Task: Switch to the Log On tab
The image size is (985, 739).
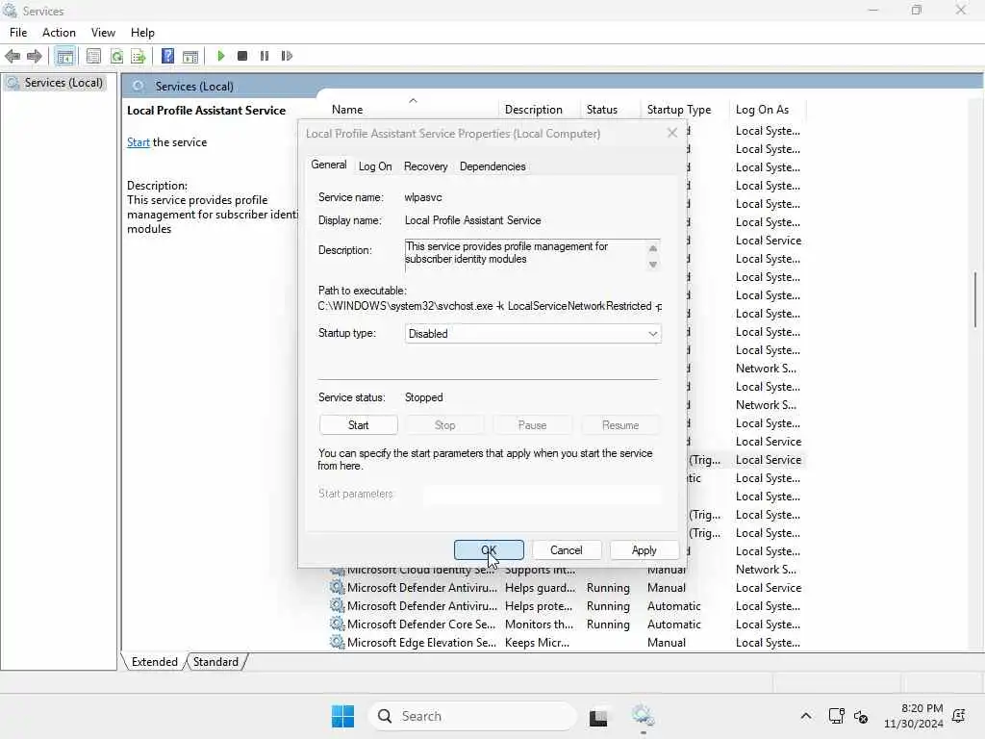Action: pyautogui.click(x=375, y=166)
